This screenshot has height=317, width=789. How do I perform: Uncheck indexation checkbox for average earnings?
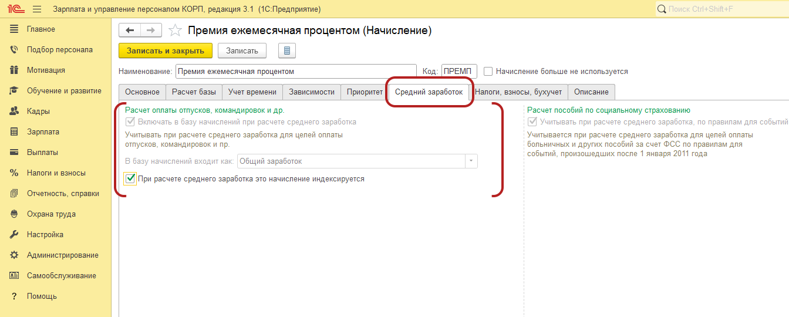(x=130, y=179)
